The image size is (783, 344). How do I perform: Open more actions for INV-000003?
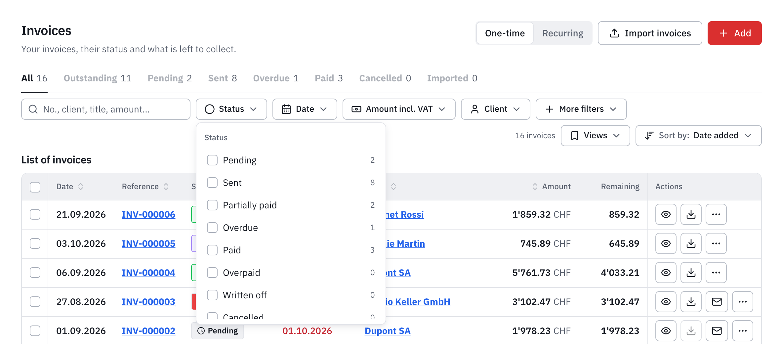click(742, 302)
